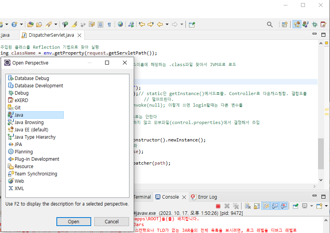This screenshot has width=330, height=233.
Task: Expand Display Selected Console dropdown arrow
Action: click(x=312, y=206)
